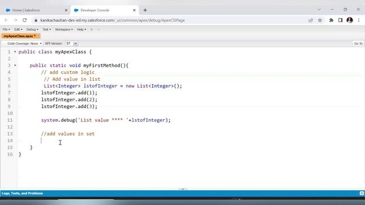
Task: Click 'myFirstMethod' in line 3
Action: pyautogui.click(x=102, y=65)
